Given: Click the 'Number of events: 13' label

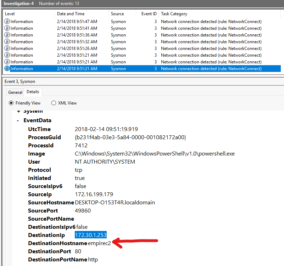Looking at the screenshot, I should click(59, 4).
